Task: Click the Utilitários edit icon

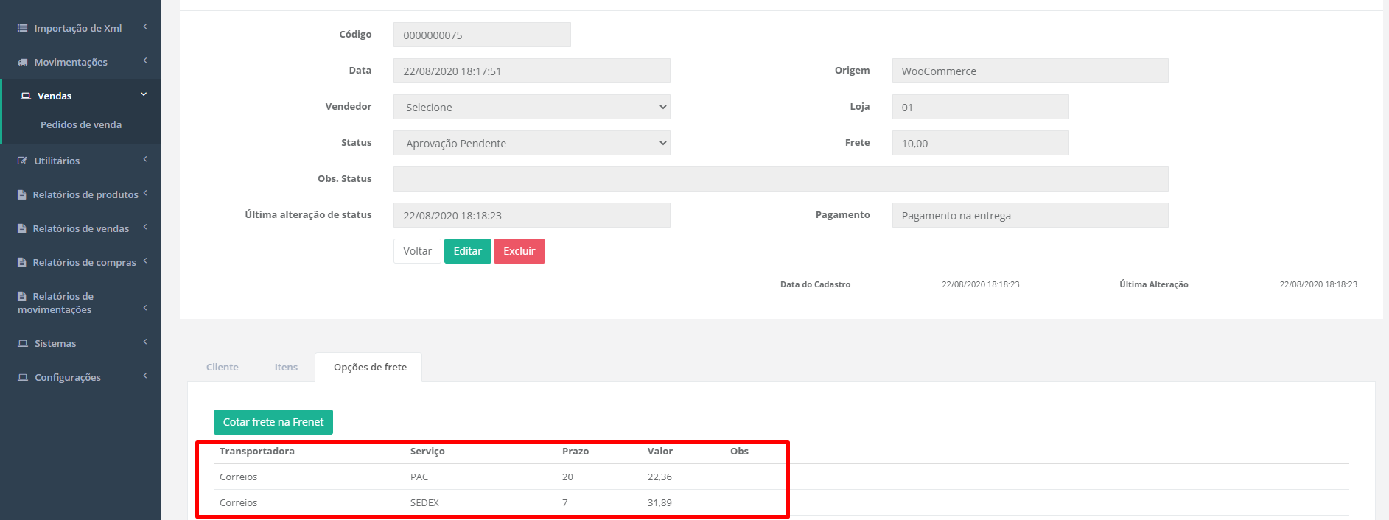Action: pyautogui.click(x=23, y=161)
